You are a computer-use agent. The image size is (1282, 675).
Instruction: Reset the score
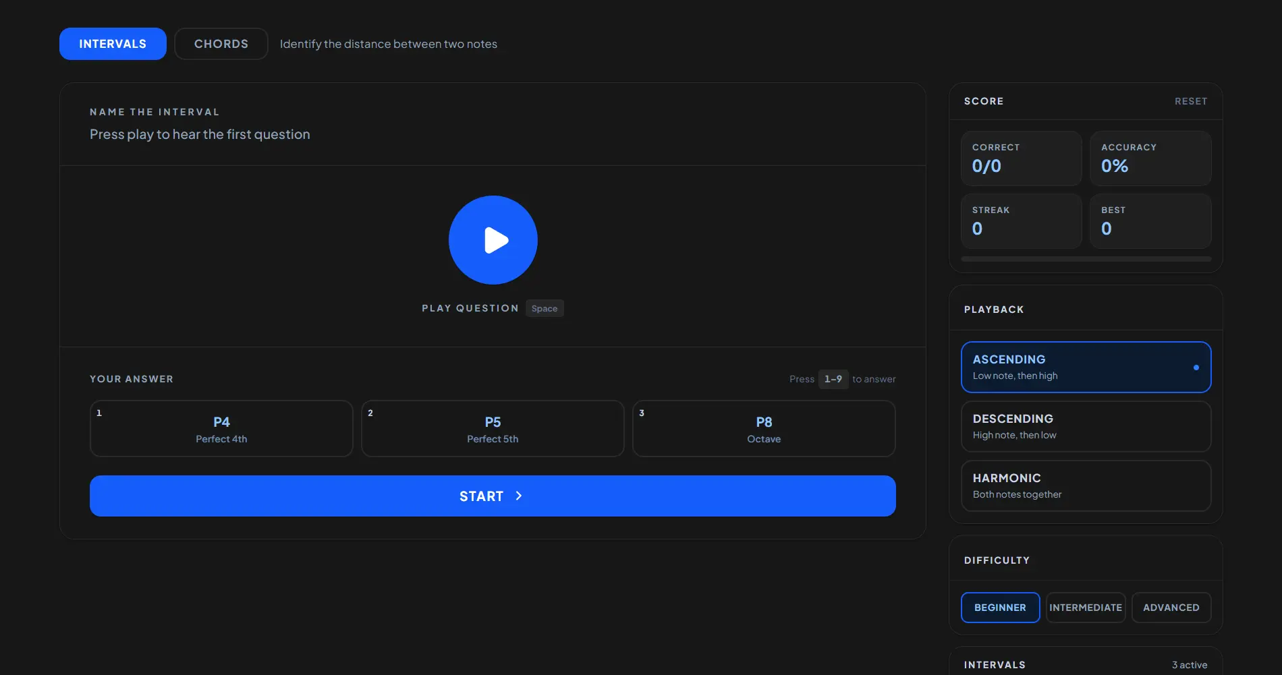[1191, 101]
